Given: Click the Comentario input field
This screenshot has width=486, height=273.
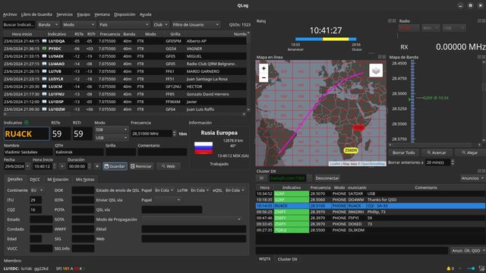Looking at the screenshot, I should pyautogui.click(x=162, y=152).
